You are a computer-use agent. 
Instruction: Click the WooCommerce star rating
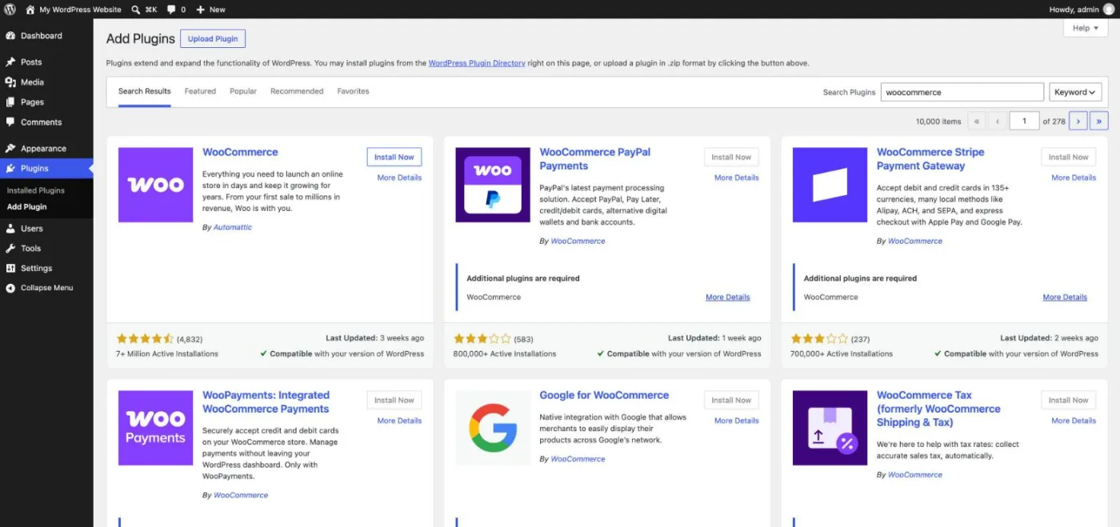click(x=145, y=338)
